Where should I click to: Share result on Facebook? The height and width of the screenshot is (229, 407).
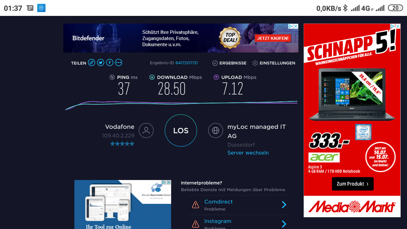tap(109, 63)
